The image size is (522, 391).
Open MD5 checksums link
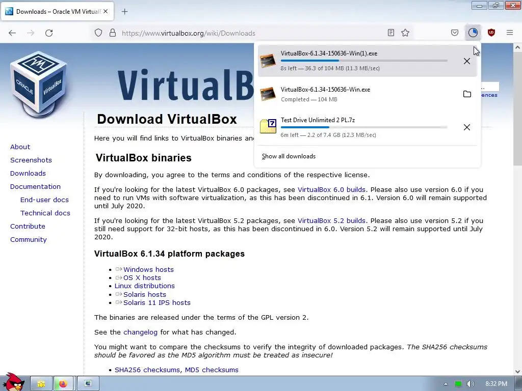click(212, 370)
